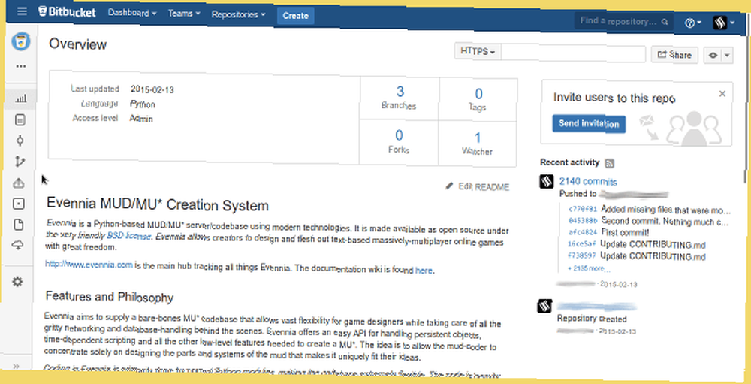Click the '+ 2135 more' link
The height and width of the screenshot is (384, 751).
pyautogui.click(x=589, y=268)
